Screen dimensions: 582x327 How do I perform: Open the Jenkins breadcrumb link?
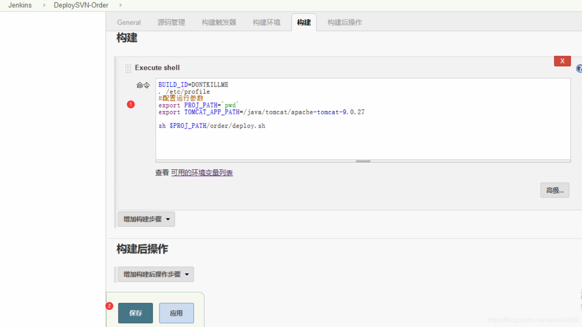(x=20, y=5)
